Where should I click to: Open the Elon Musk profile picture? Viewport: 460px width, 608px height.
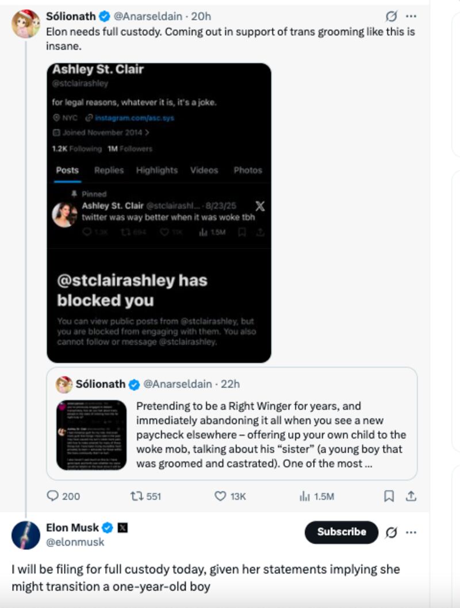[26, 535]
